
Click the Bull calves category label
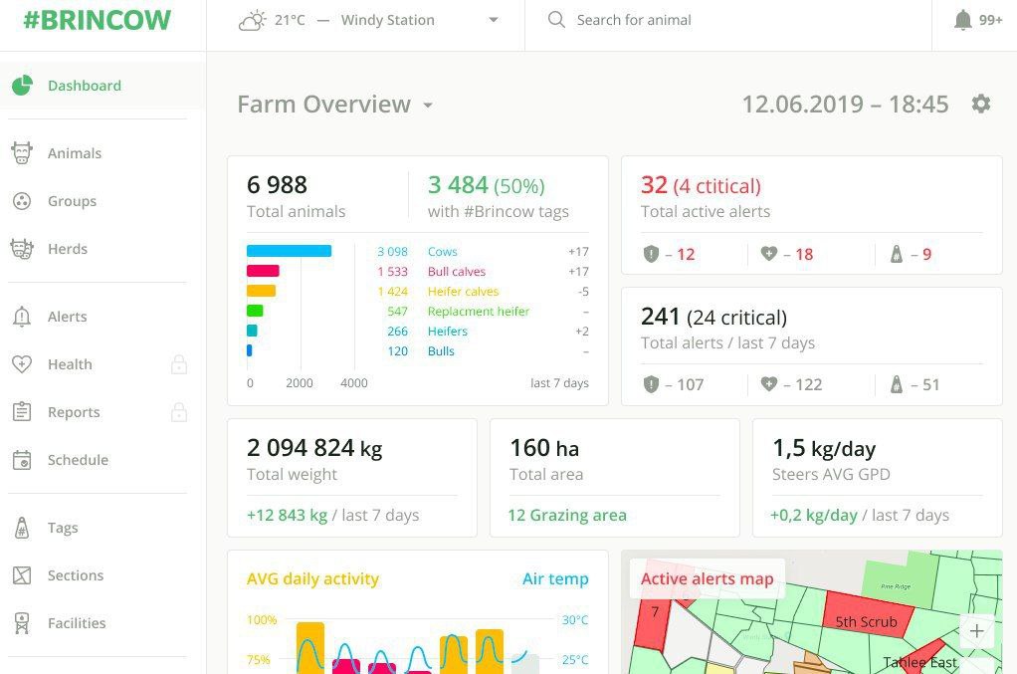[457, 271]
